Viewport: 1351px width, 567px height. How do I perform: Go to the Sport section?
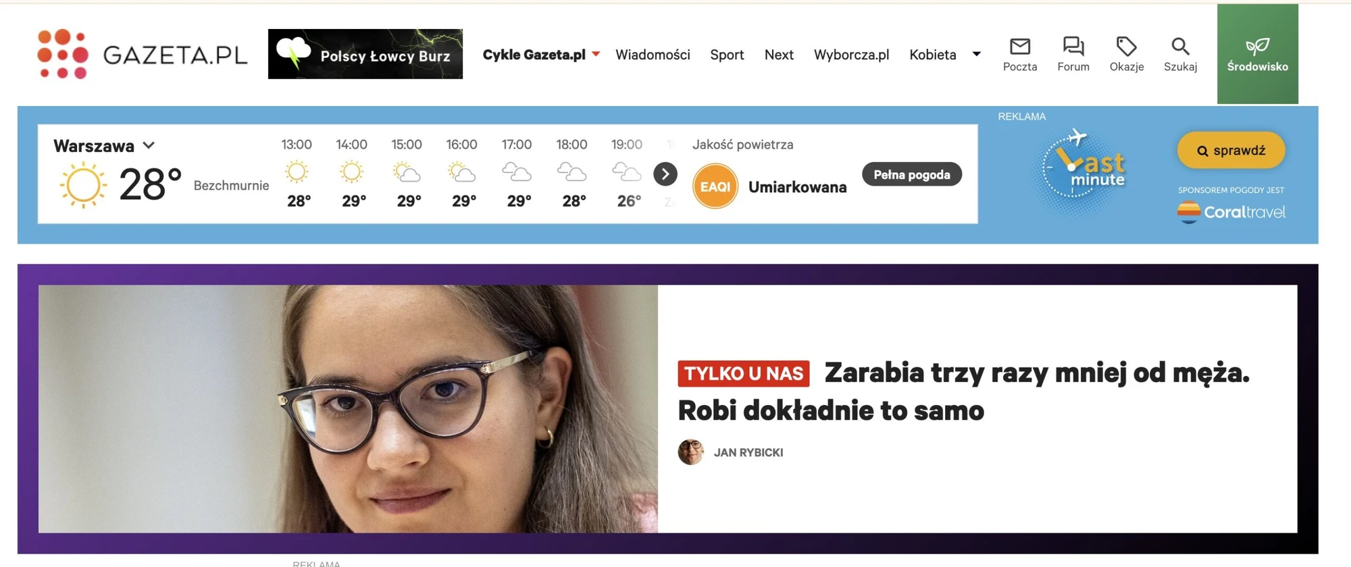(727, 55)
